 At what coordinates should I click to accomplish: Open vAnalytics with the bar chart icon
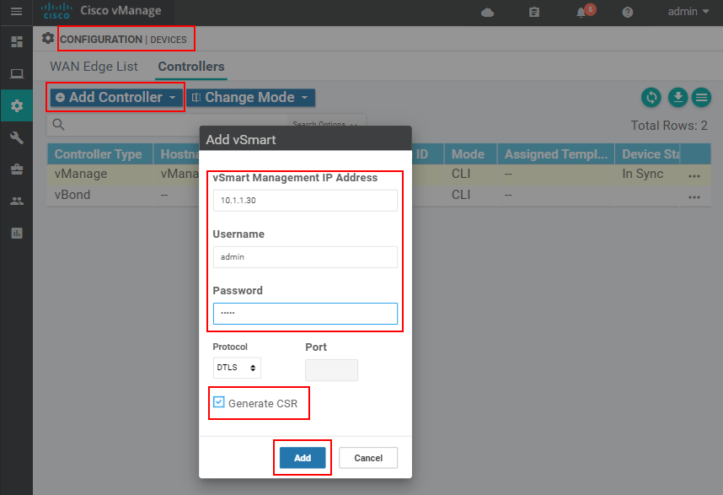click(x=15, y=232)
